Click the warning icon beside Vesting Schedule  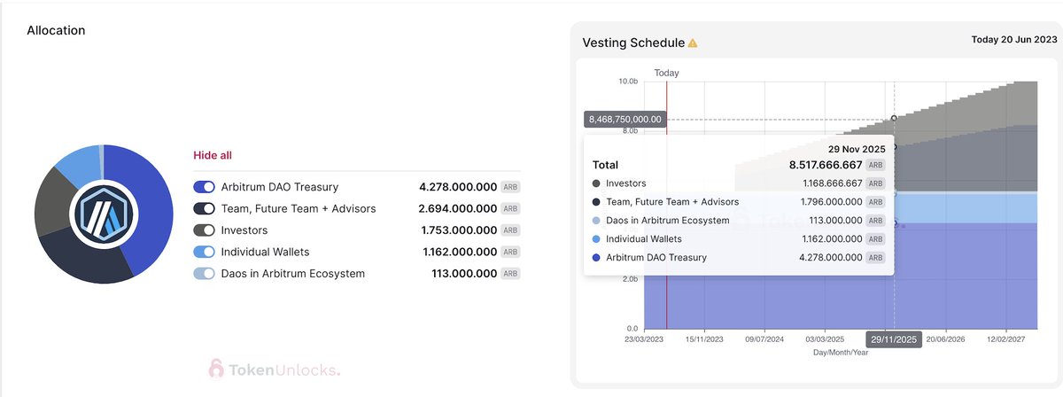click(693, 43)
